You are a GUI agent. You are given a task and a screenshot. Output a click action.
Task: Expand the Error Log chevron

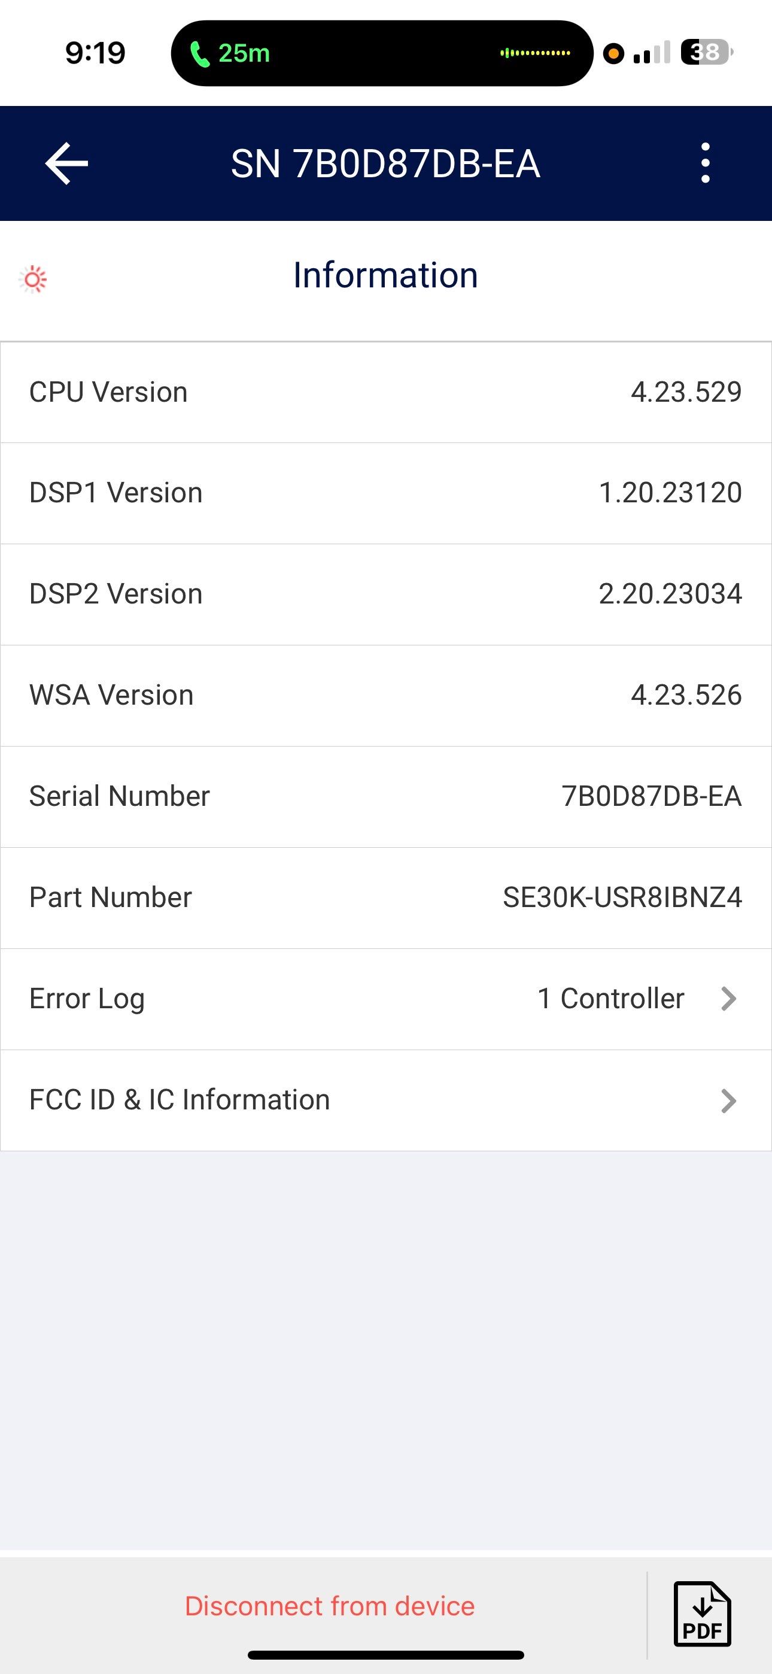tap(728, 999)
